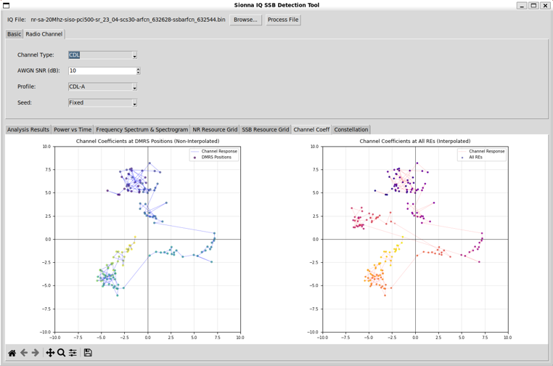Click the Home reset view icon

(12, 353)
